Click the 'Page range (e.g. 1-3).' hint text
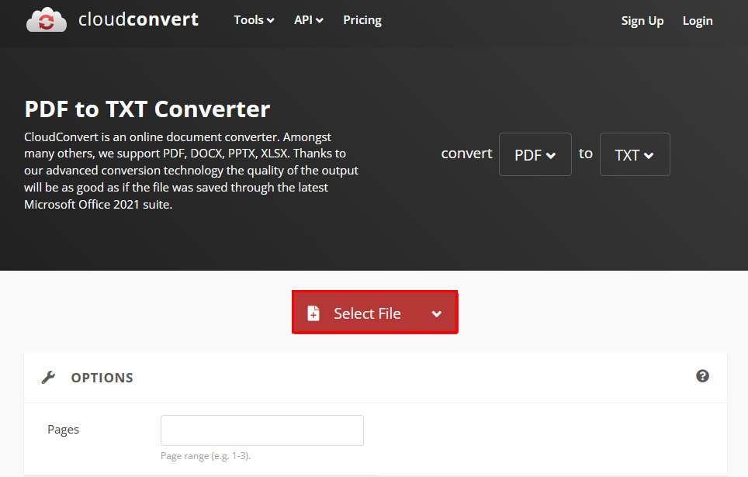Viewport: 748px width, 477px height. pyautogui.click(x=206, y=456)
